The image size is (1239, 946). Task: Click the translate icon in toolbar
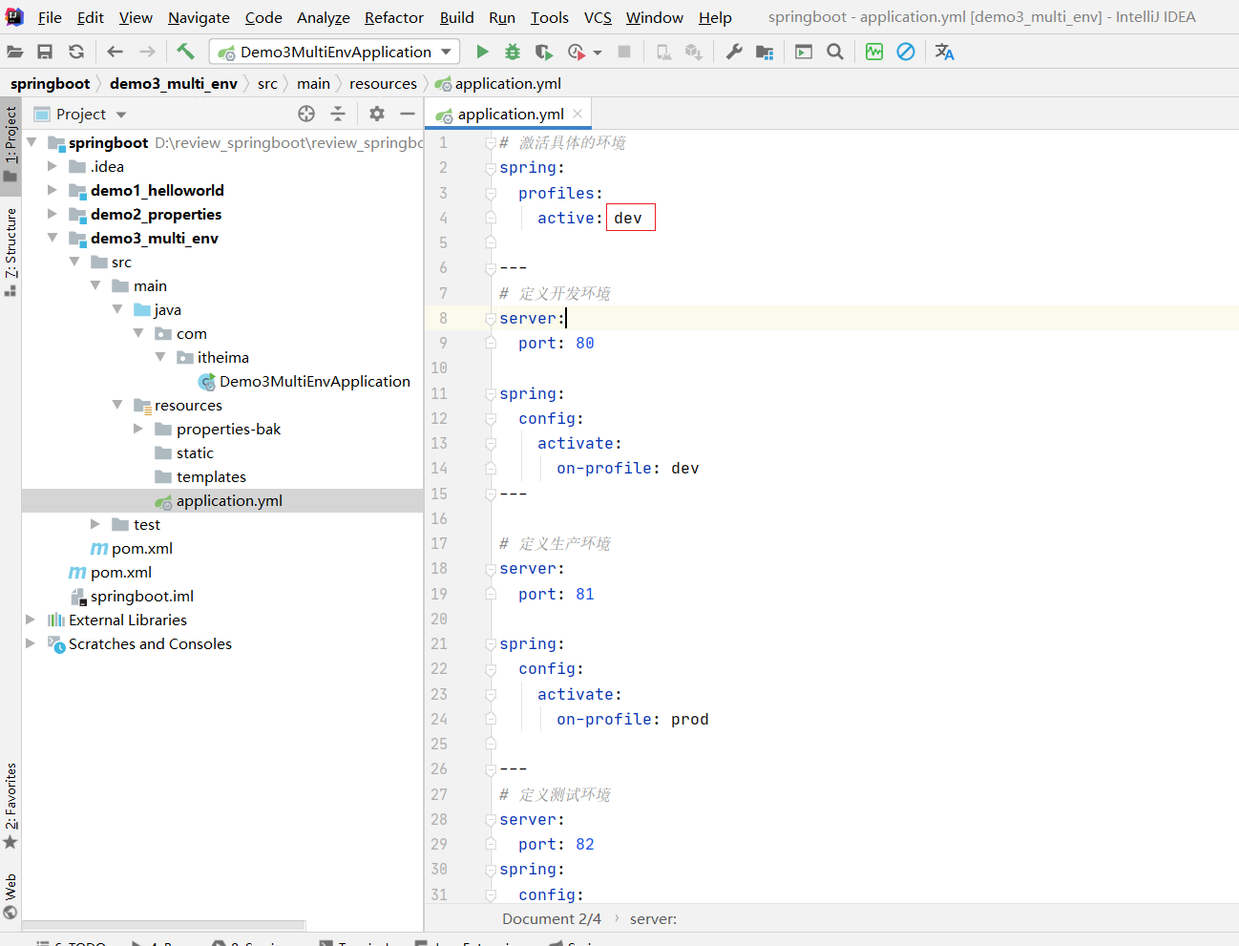(944, 52)
